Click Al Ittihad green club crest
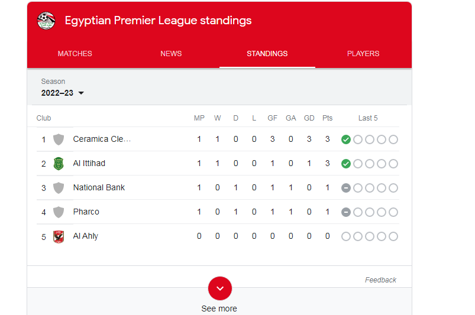 [59, 164]
